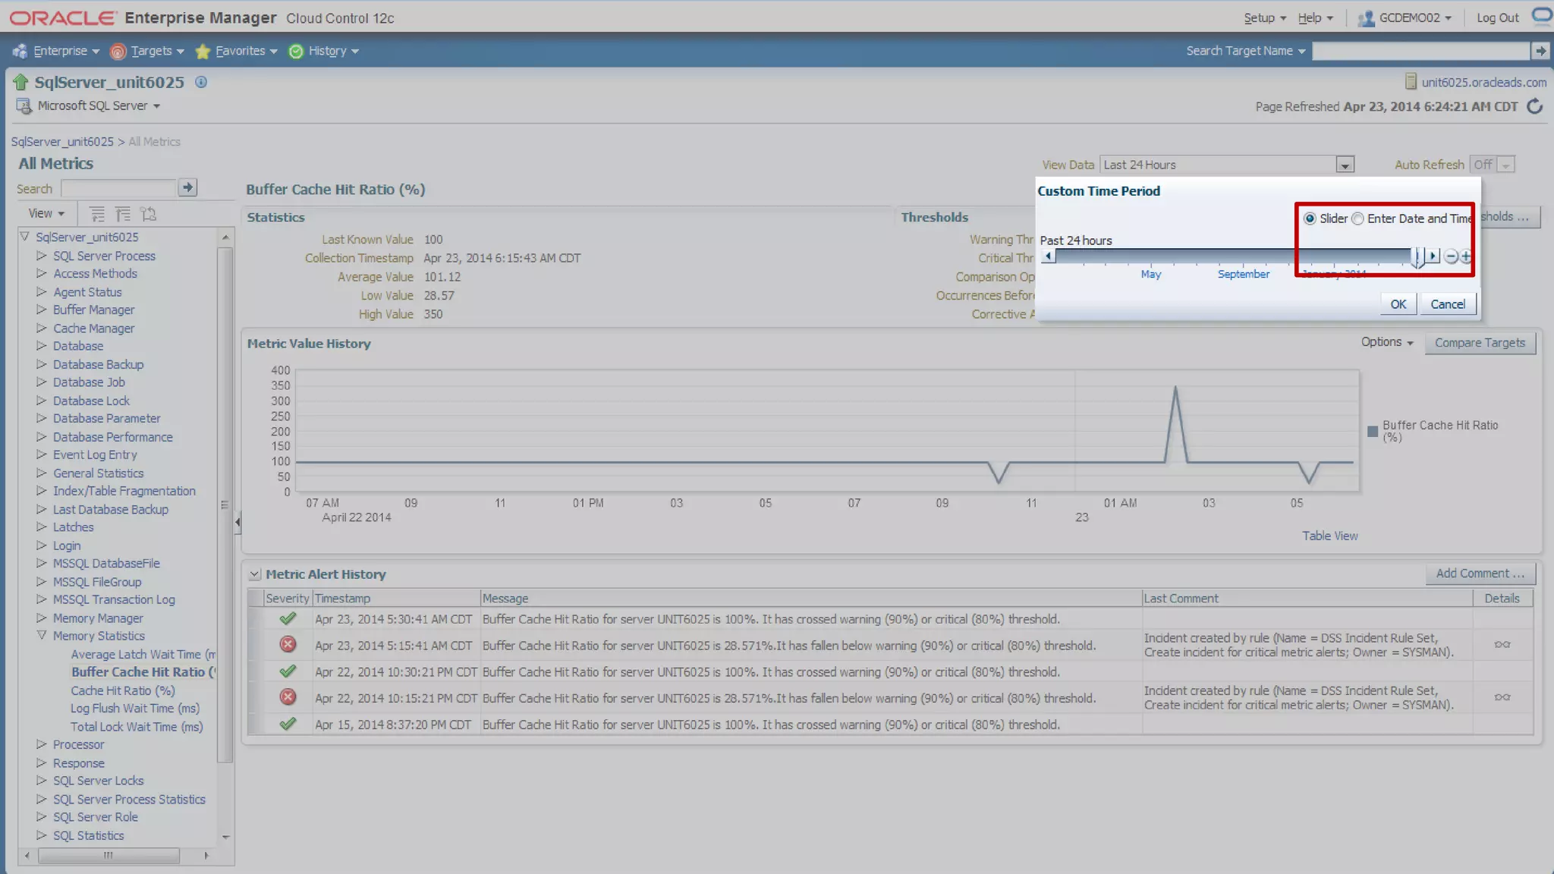
Task: Select Average Latch Wait Time metric
Action: [143, 654]
